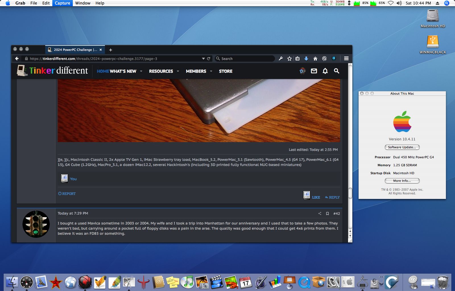This screenshot has width=455, height=291.
Task: Bookmark post #42
Action: point(327,213)
